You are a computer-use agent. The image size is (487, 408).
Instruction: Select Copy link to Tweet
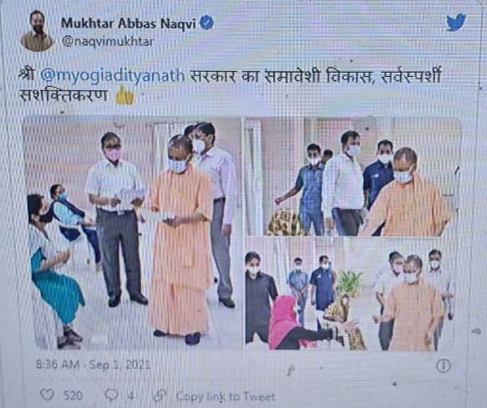pos(226,396)
